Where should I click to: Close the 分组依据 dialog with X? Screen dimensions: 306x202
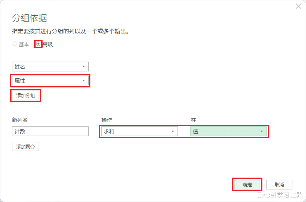pos(298,6)
